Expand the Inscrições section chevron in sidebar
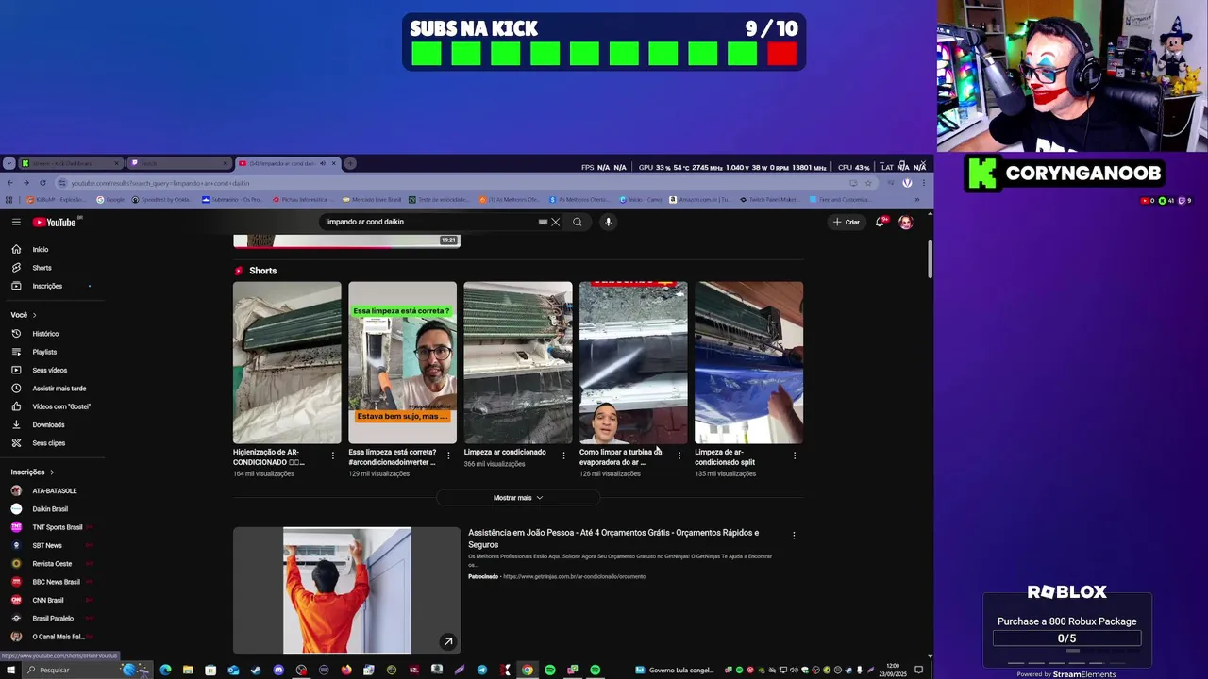 tap(52, 472)
